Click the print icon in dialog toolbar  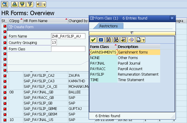(x=139, y=40)
